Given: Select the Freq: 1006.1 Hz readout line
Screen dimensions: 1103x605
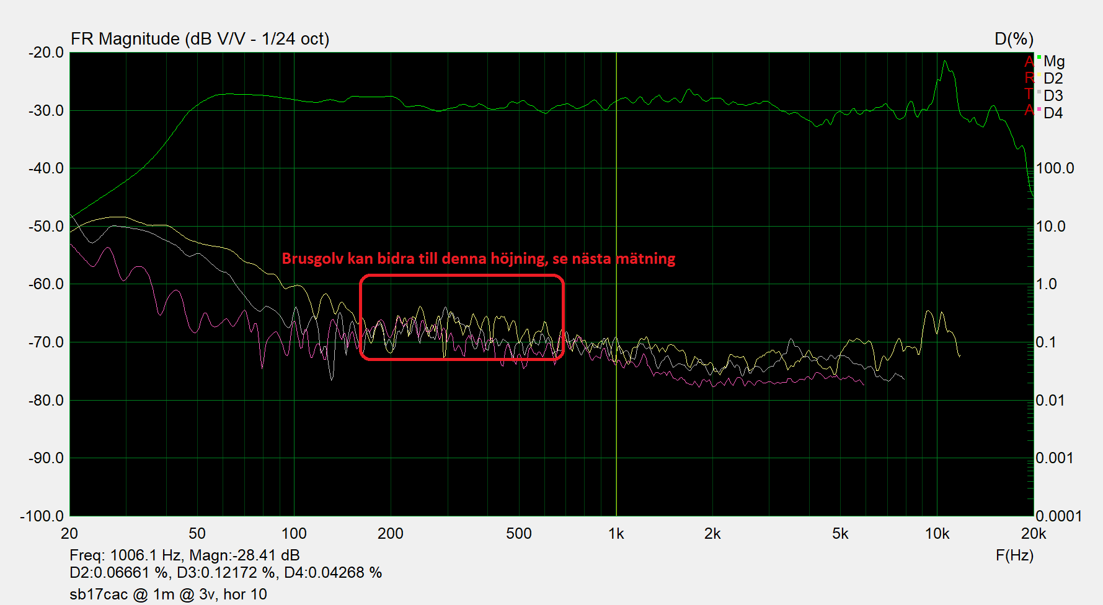Looking at the screenshot, I should [x=185, y=555].
